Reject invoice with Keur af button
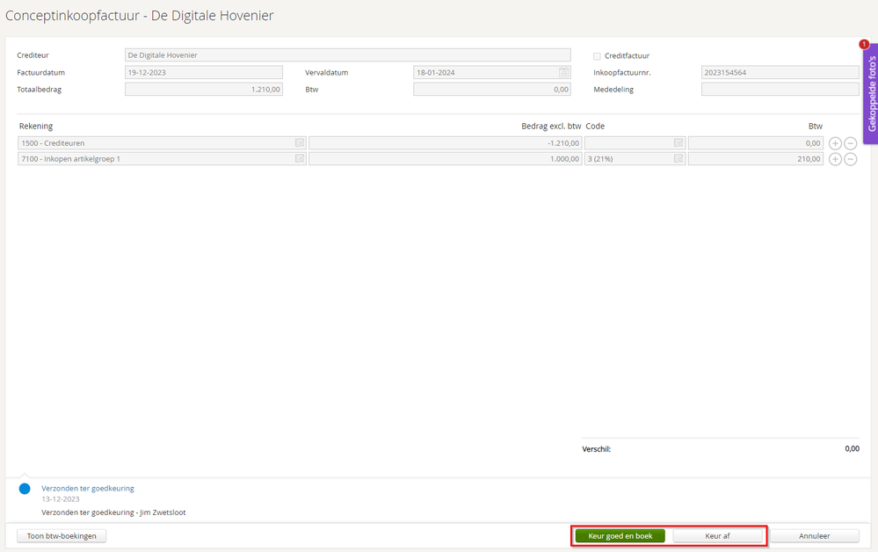 click(717, 536)
